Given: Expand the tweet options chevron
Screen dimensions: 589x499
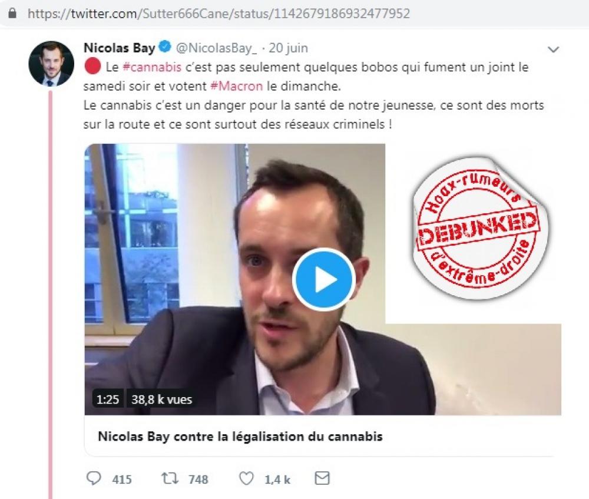Looking at the screenshot, I should coord(553,49).
